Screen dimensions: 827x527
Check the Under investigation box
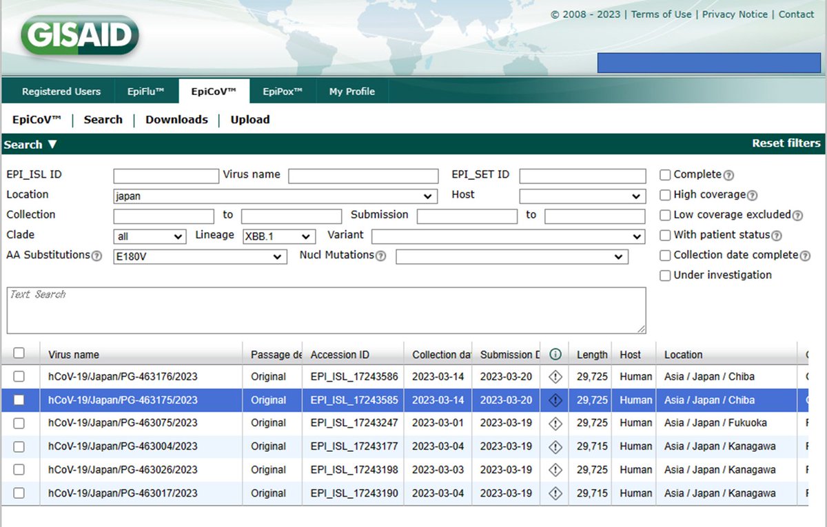click(x=665, y=275)
